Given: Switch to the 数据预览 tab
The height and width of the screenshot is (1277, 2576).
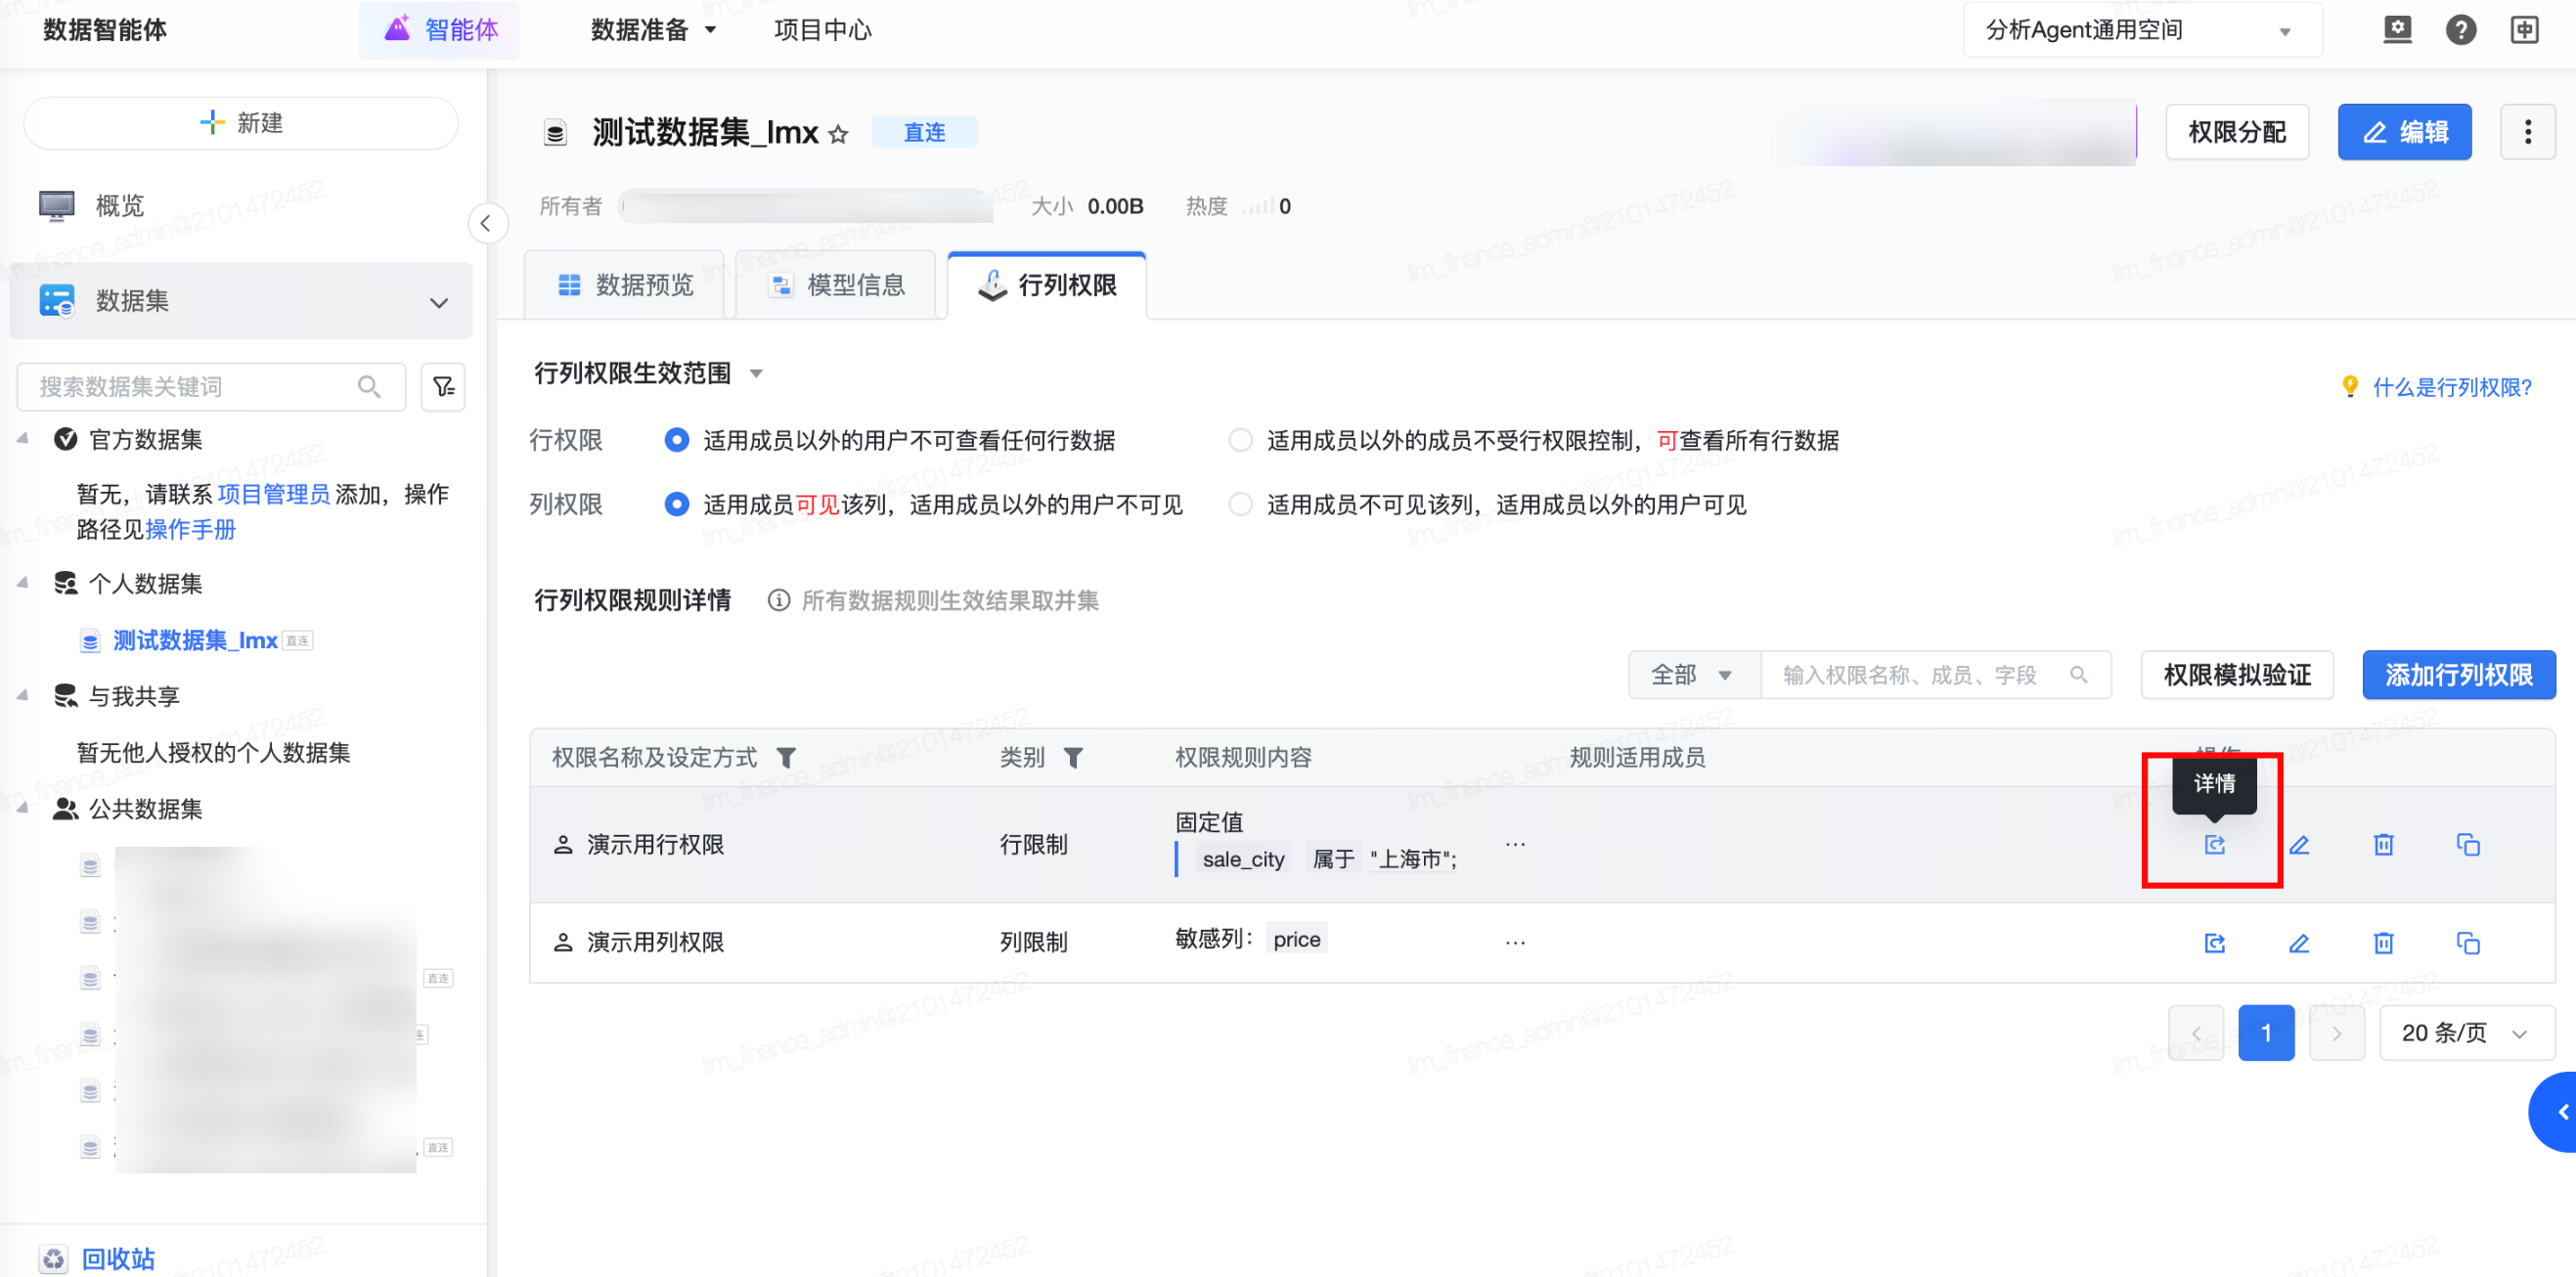Looking at the screenshot, I should tap(625, 285).
